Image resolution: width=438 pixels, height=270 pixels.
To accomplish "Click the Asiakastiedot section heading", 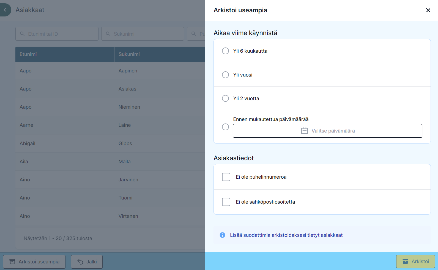I will click(234, 158).
